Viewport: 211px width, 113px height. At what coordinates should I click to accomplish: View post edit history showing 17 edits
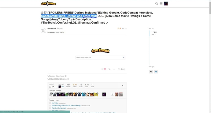[x=119, y=28]
